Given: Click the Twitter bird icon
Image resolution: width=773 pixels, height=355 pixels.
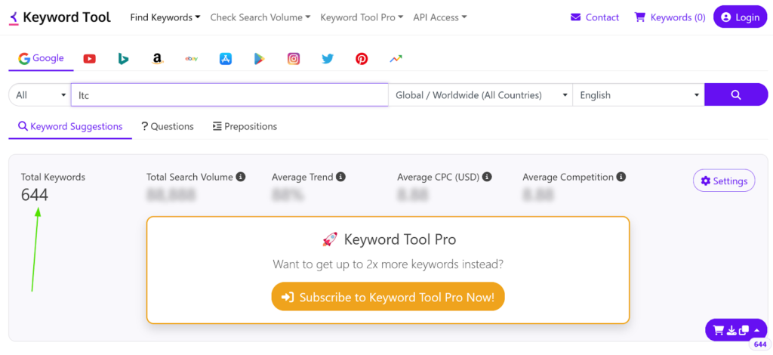Looking at the screenshot, I should coord(328,59).
